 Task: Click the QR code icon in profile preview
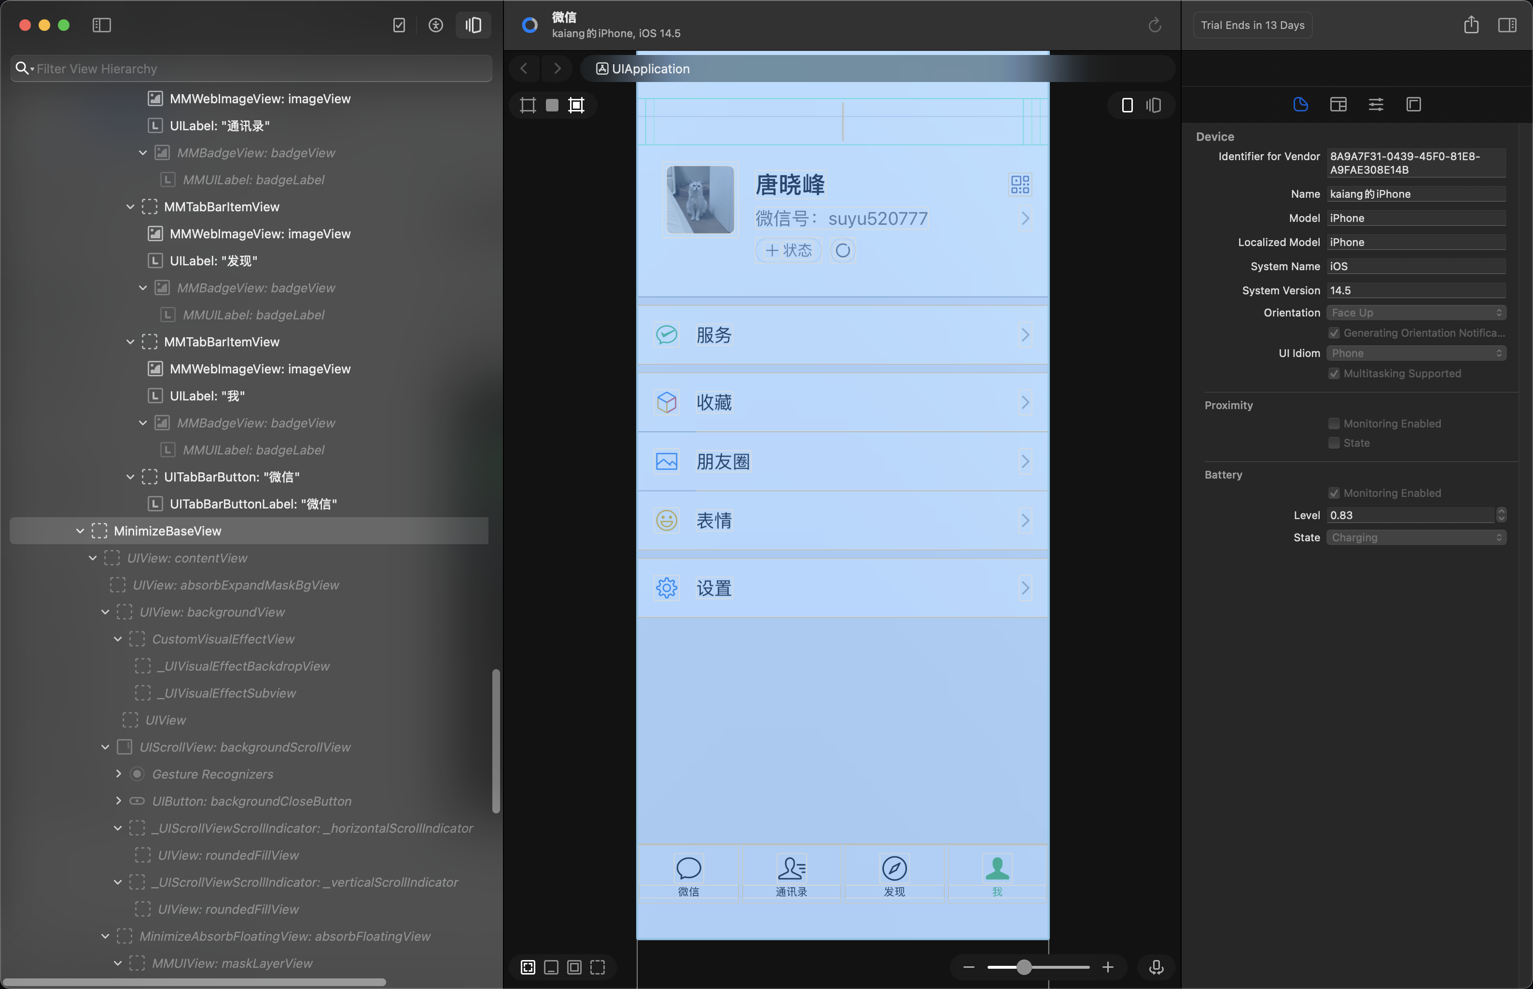(x=1020, y=185)
